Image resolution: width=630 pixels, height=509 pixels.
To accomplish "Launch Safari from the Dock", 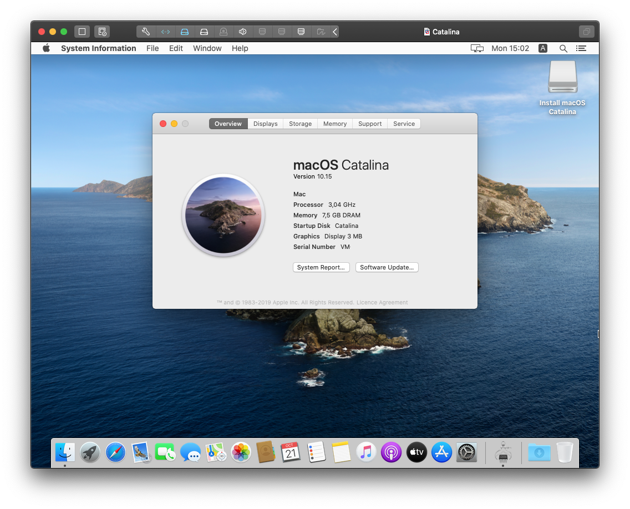I will click(x=115, y=452).
